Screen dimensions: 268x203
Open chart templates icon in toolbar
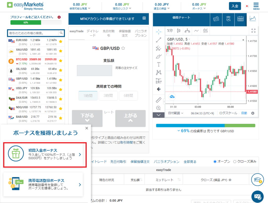coord(205,31)
